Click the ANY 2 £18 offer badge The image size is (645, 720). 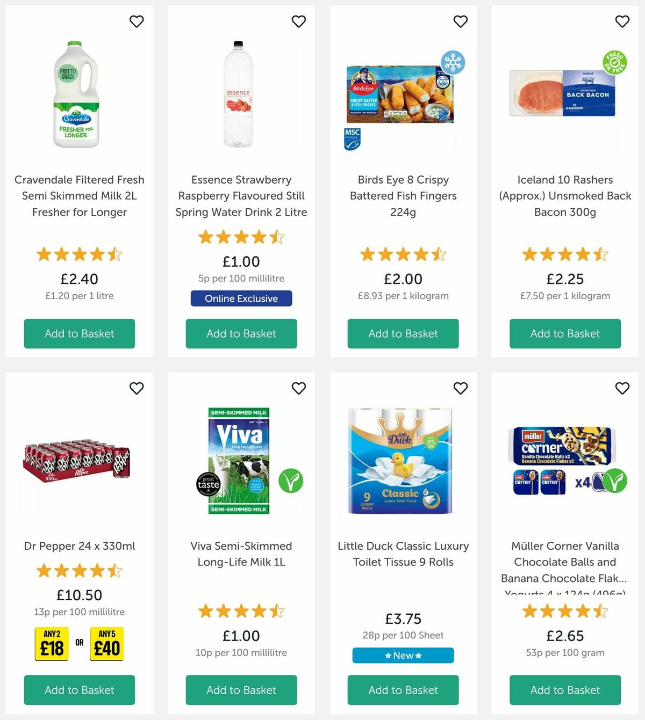pos(51,644)
